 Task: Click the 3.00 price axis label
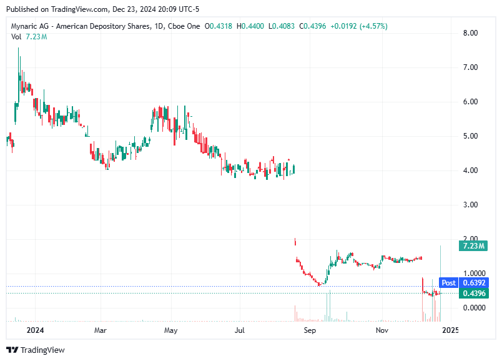tap(470, 205)
